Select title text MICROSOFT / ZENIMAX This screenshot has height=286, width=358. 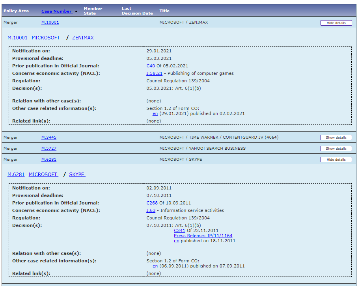coord(184,22)
